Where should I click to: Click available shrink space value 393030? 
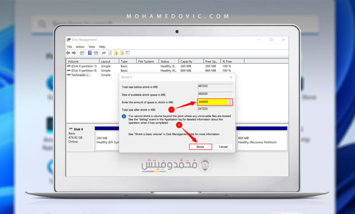click(x=215, y=94)
